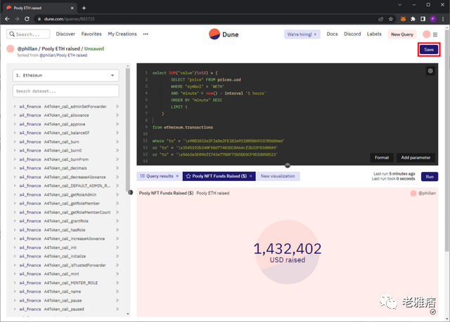Open the hamburger menu at top right
Viewport: 450px width, 322px height.
click(x=435, y=34)
